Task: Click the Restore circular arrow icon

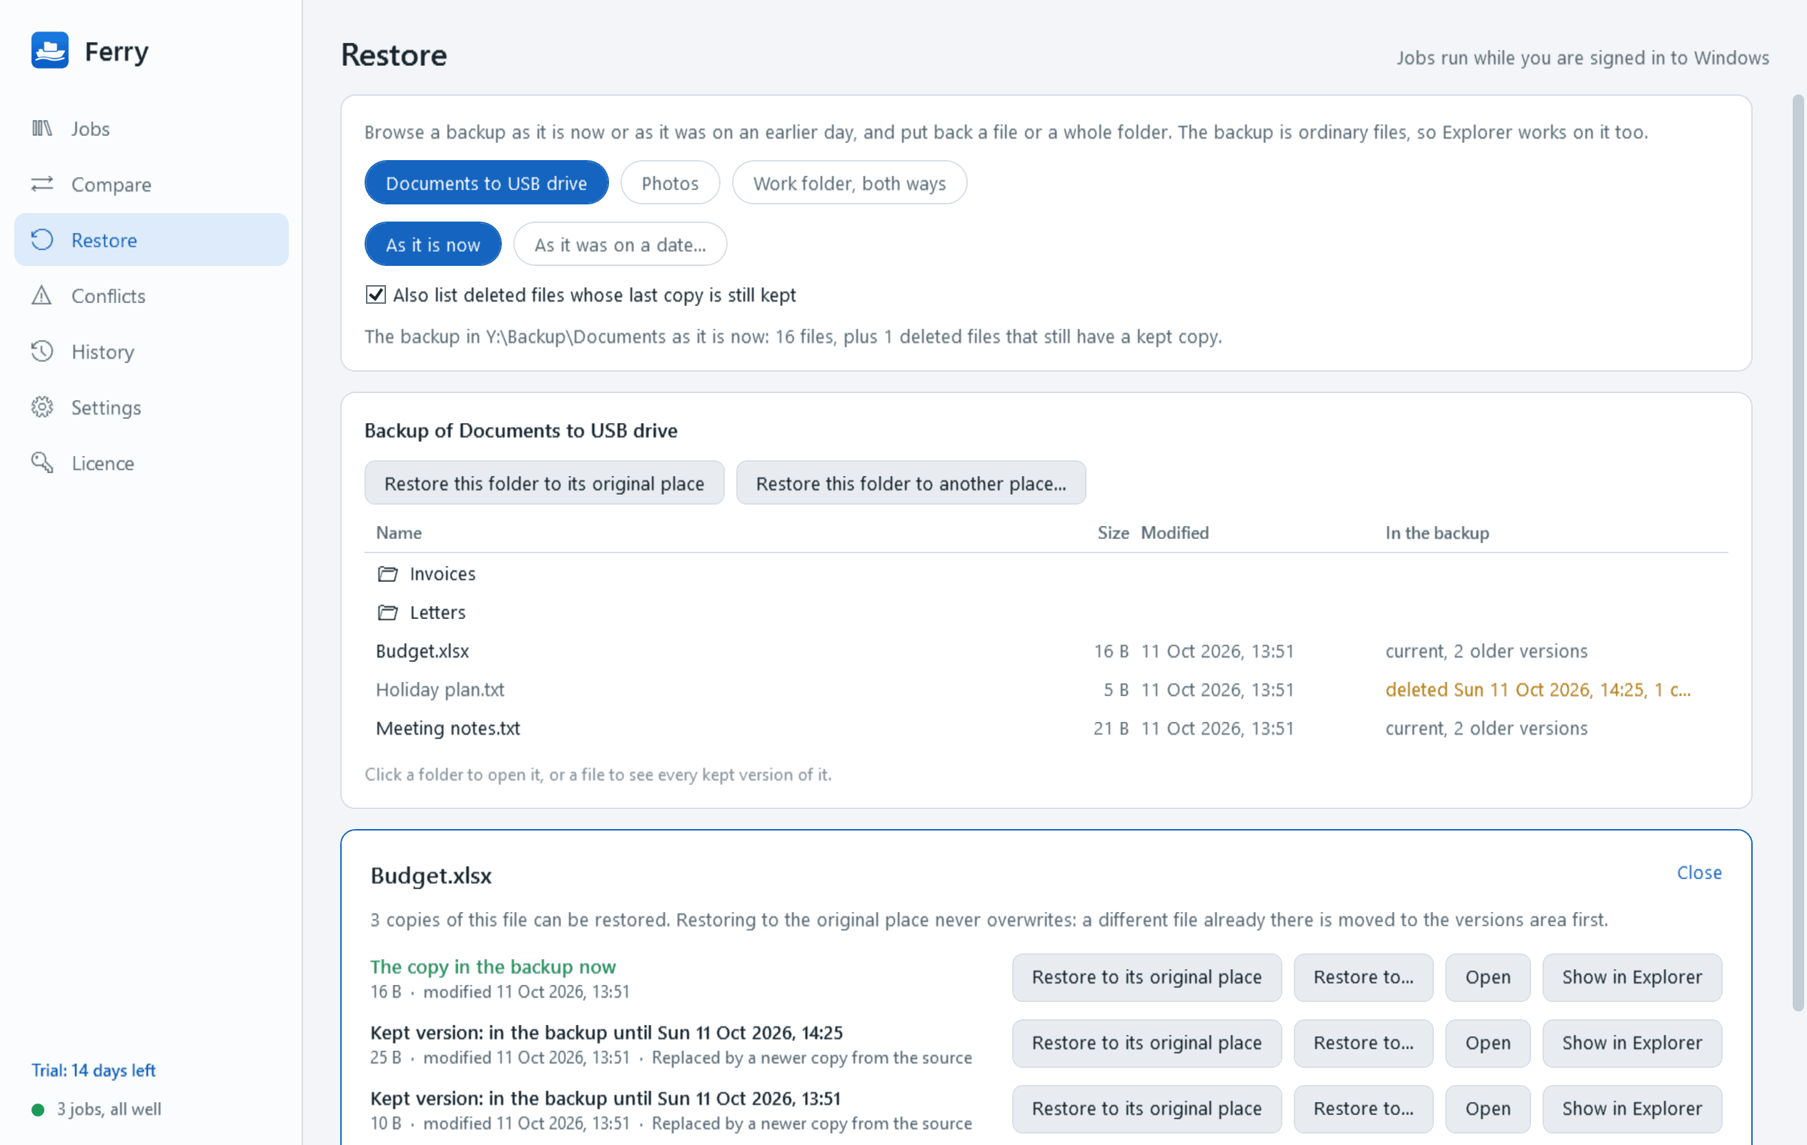Action: (42, 239)
